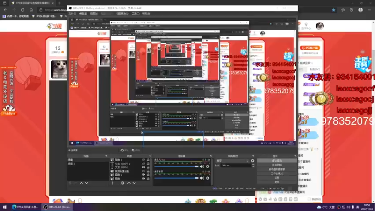Open the 帮助 menu in OBS

146,14
